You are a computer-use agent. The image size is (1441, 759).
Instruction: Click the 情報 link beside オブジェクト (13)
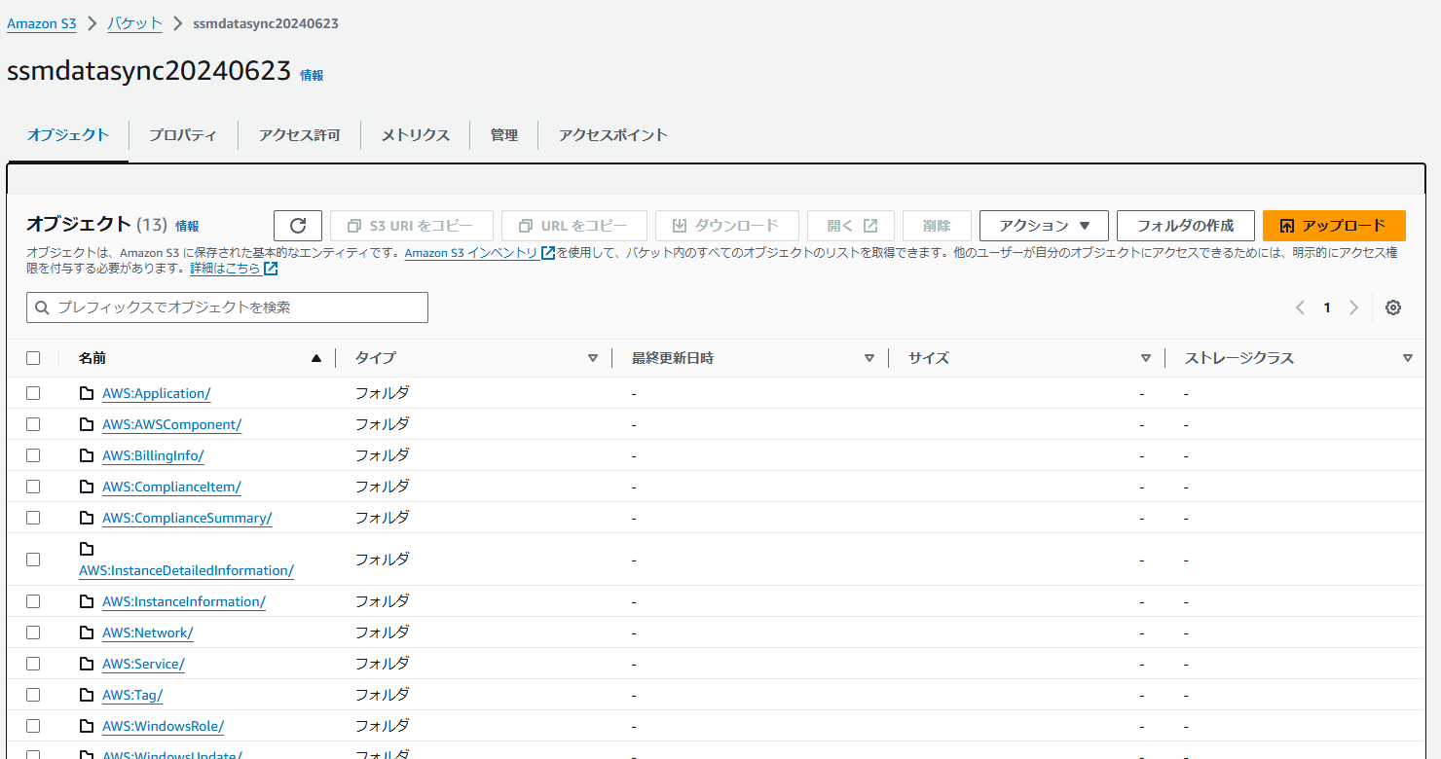[187, 226]
